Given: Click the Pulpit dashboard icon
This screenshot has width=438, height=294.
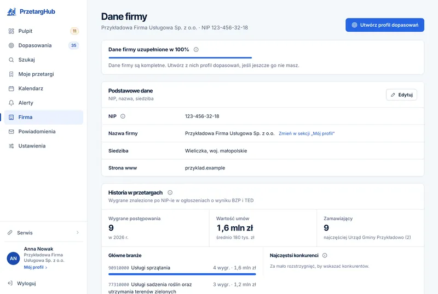Looking at the screenshot, I should 11,31.
